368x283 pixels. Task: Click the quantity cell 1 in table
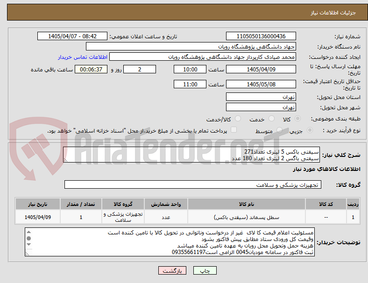coord(81,217)
